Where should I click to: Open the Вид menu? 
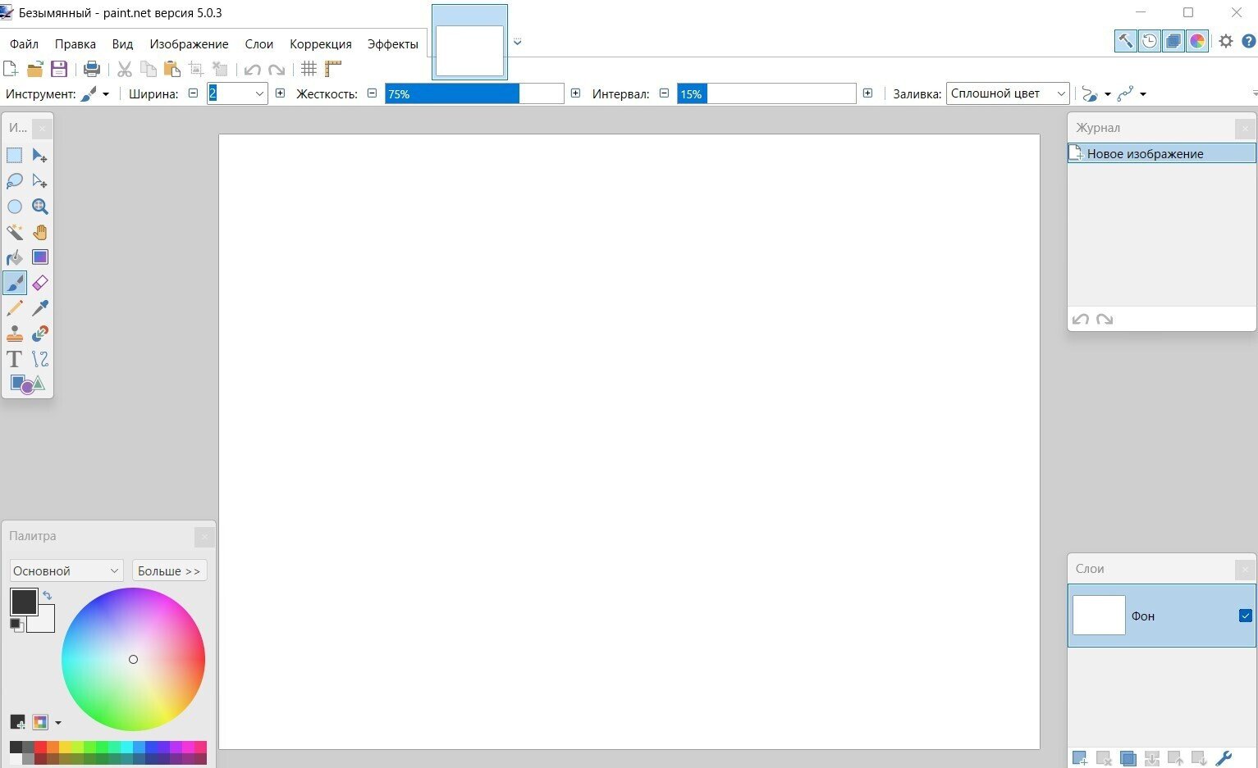(122, 44)
